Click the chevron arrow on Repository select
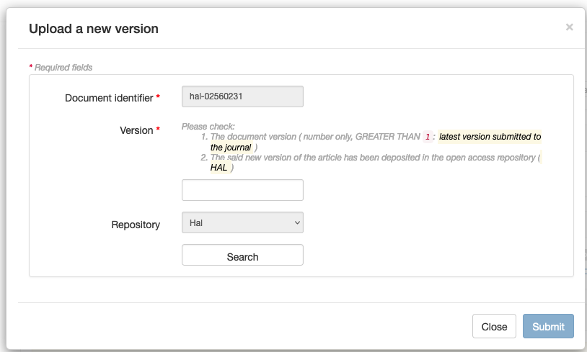This screenshot has height=352, width=587. coord(296,223)
